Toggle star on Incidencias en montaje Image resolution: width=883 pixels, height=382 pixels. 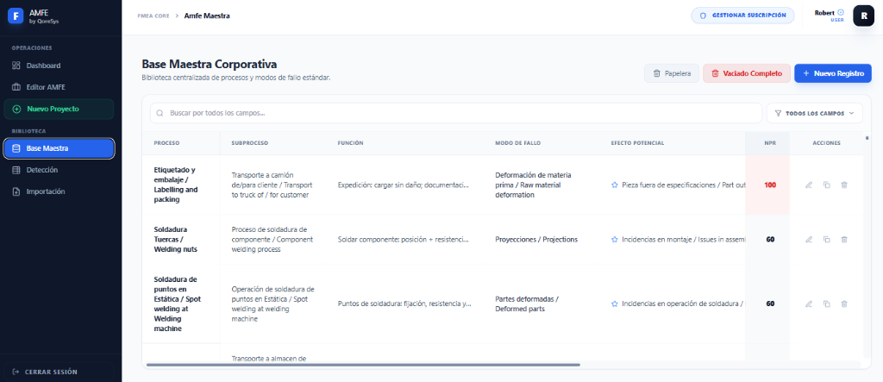(x=614, y=240)
